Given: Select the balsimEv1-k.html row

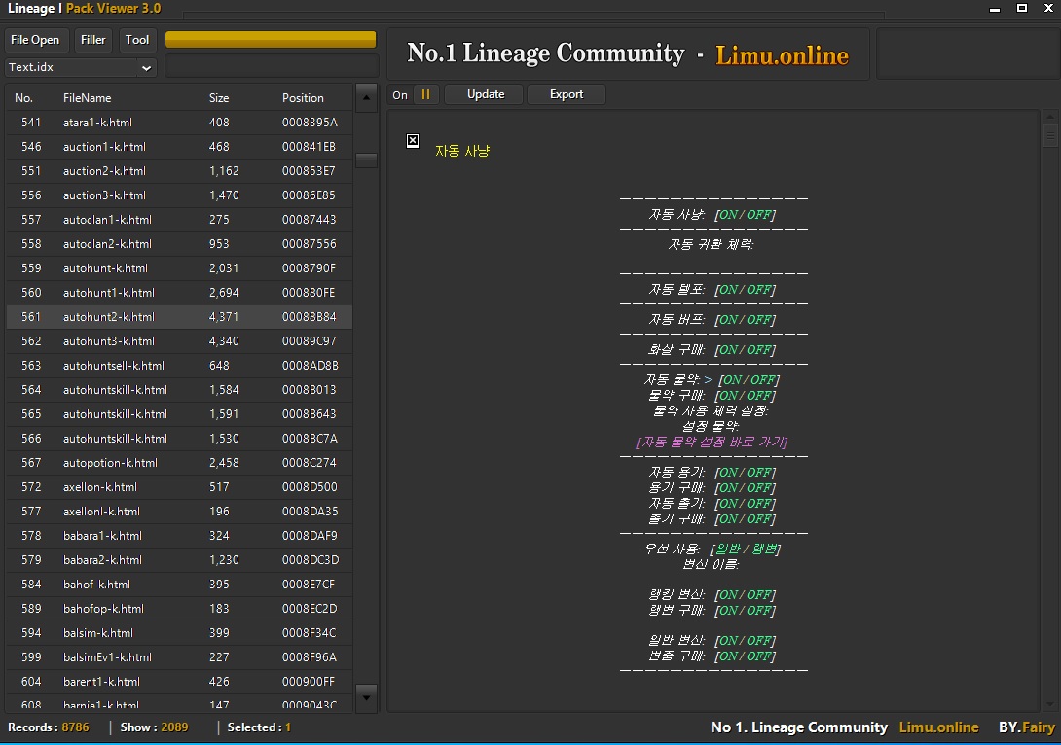Looking at the screenshot, I should (179, 657).
